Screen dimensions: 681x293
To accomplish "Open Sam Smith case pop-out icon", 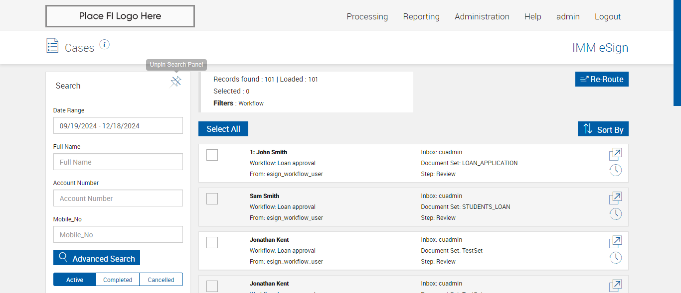I will tap(615, 198).
